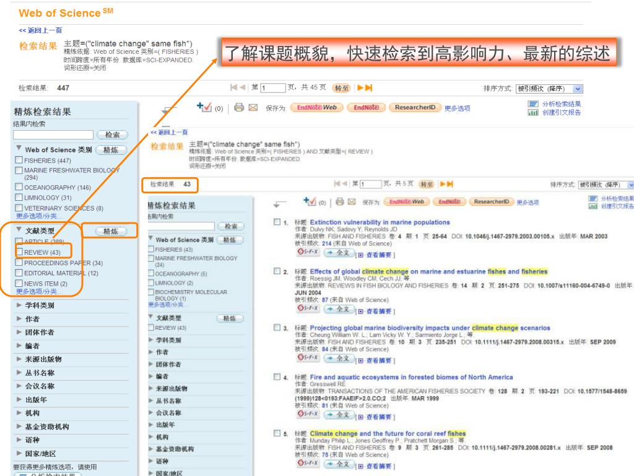Click citation count 214 for result 1

[x=326, y=244]
